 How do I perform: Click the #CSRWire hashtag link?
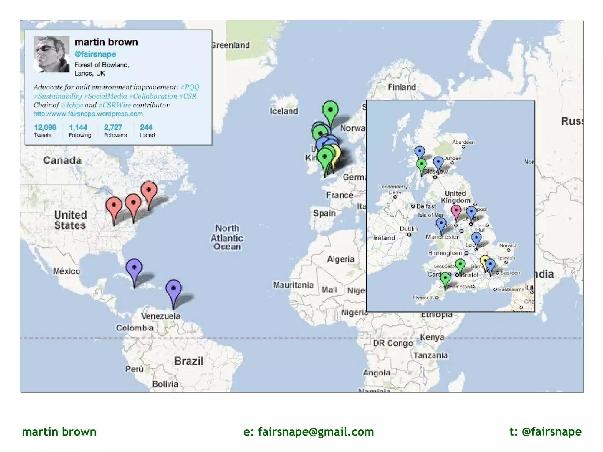(x=115, y=105)
